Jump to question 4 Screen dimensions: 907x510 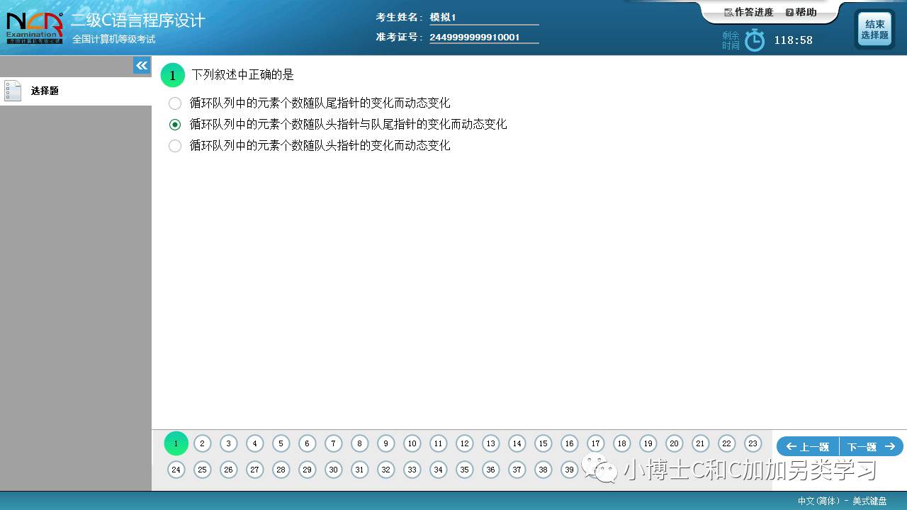pos(254,443)
